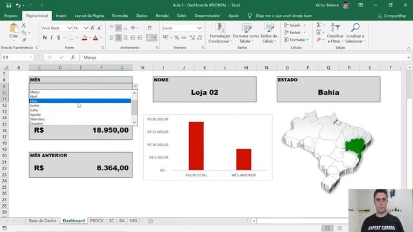This screenshot has width=413, height=232.
Task: Click the Save icon in title bar
Action: pyautogui.click(x=8, y=5)
